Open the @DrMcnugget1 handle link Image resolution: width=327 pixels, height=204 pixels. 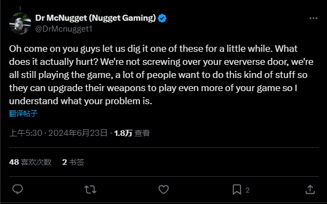[x=63, y=29]
